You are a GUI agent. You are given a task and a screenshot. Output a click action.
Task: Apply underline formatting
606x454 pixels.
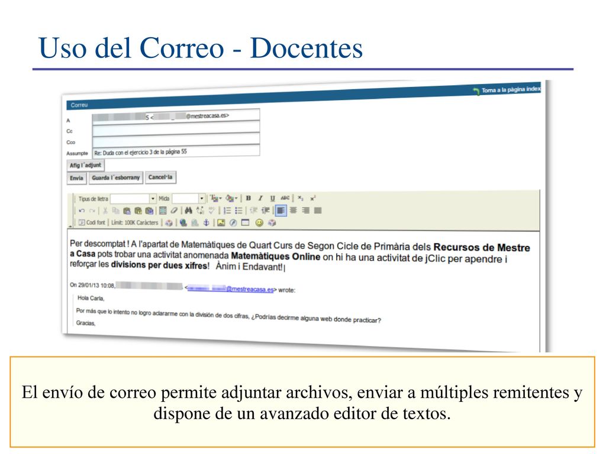tap(272, 198)
